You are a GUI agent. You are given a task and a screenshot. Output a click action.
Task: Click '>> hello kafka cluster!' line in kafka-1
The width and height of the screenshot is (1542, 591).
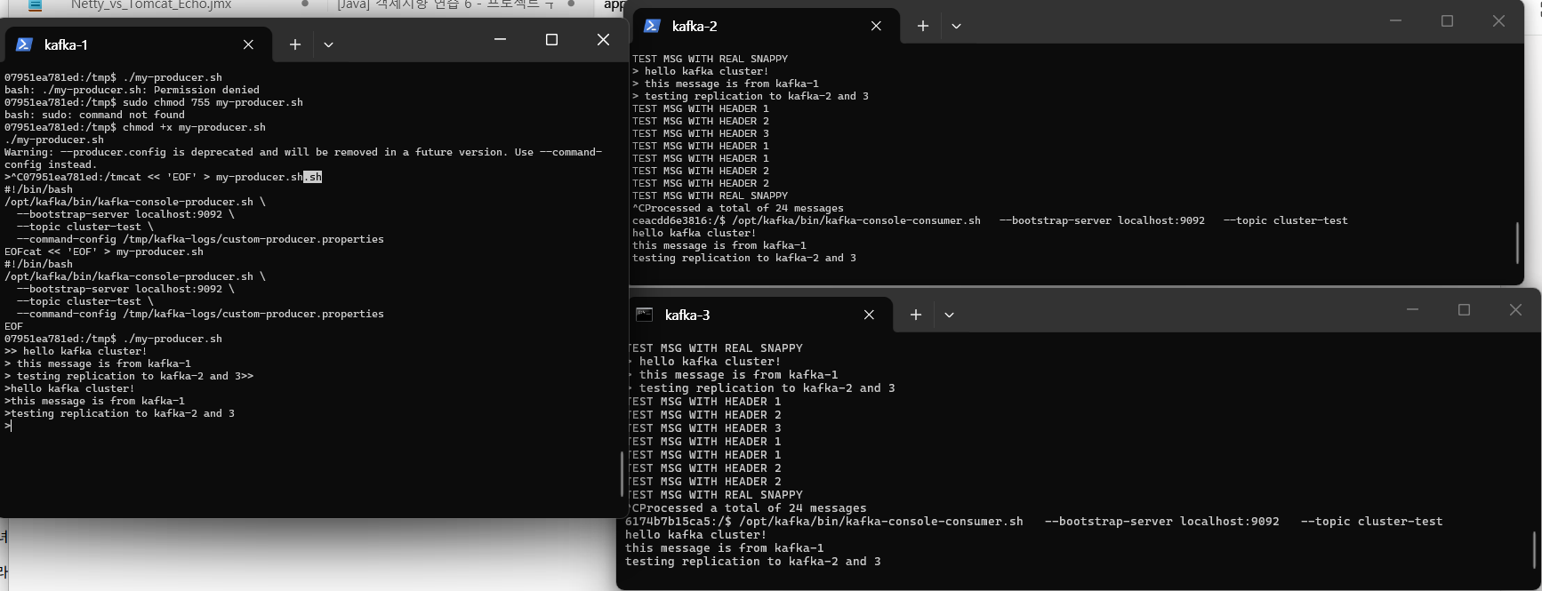coord(76,351)
